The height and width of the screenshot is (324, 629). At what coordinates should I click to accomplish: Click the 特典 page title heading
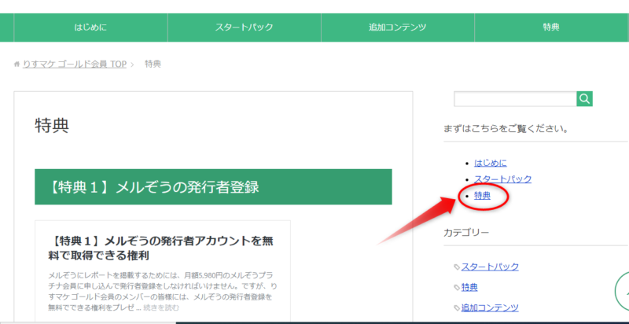pyautogui.click(x=52, y=126)
